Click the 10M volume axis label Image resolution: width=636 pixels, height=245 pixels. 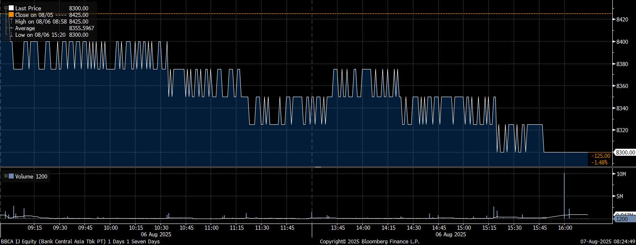(x=621, y=174)
